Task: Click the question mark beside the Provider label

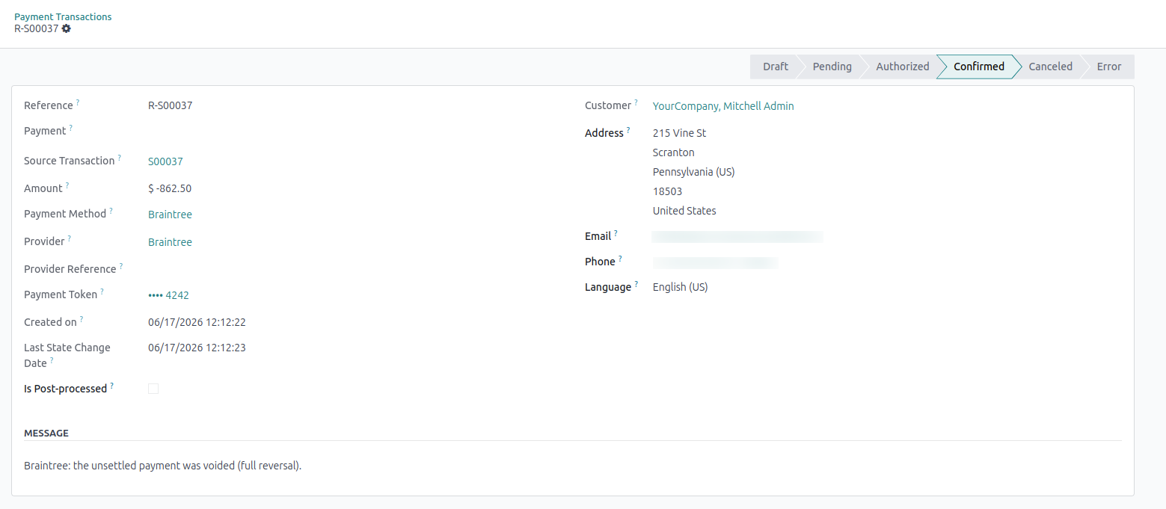Action: click(x=70, y=238)
